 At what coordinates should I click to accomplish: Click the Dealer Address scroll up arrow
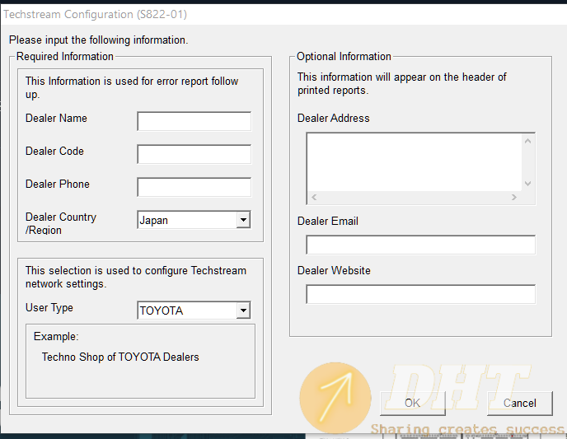coord(528,142)
